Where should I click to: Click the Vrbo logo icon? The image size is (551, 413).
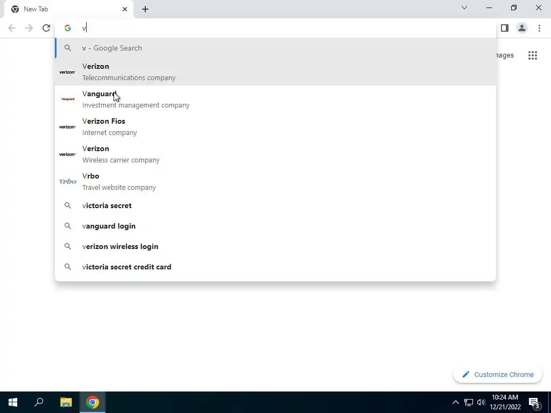[x=68, y=181]
